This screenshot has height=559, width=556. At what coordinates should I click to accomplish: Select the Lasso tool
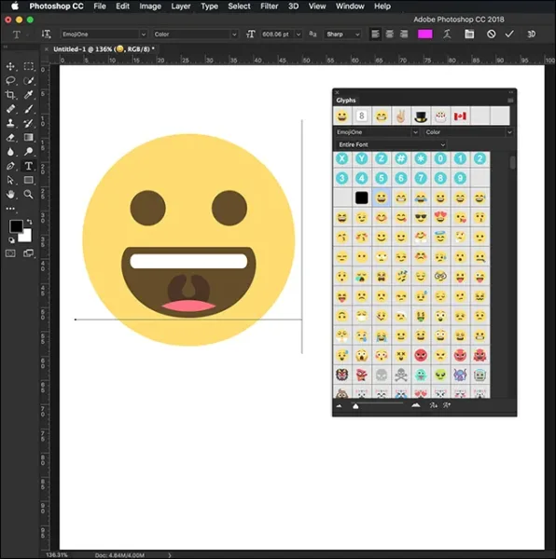pos(10,80)
